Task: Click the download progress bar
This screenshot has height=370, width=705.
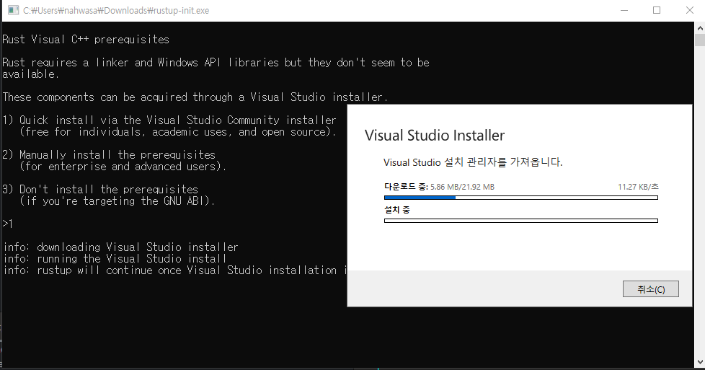Action: click(x=521, y=198)
